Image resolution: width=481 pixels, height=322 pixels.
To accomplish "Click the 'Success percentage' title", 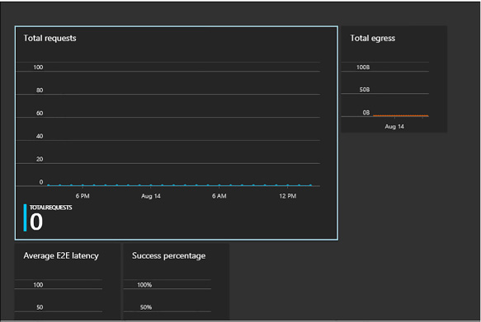I will [x=168, y=255].
